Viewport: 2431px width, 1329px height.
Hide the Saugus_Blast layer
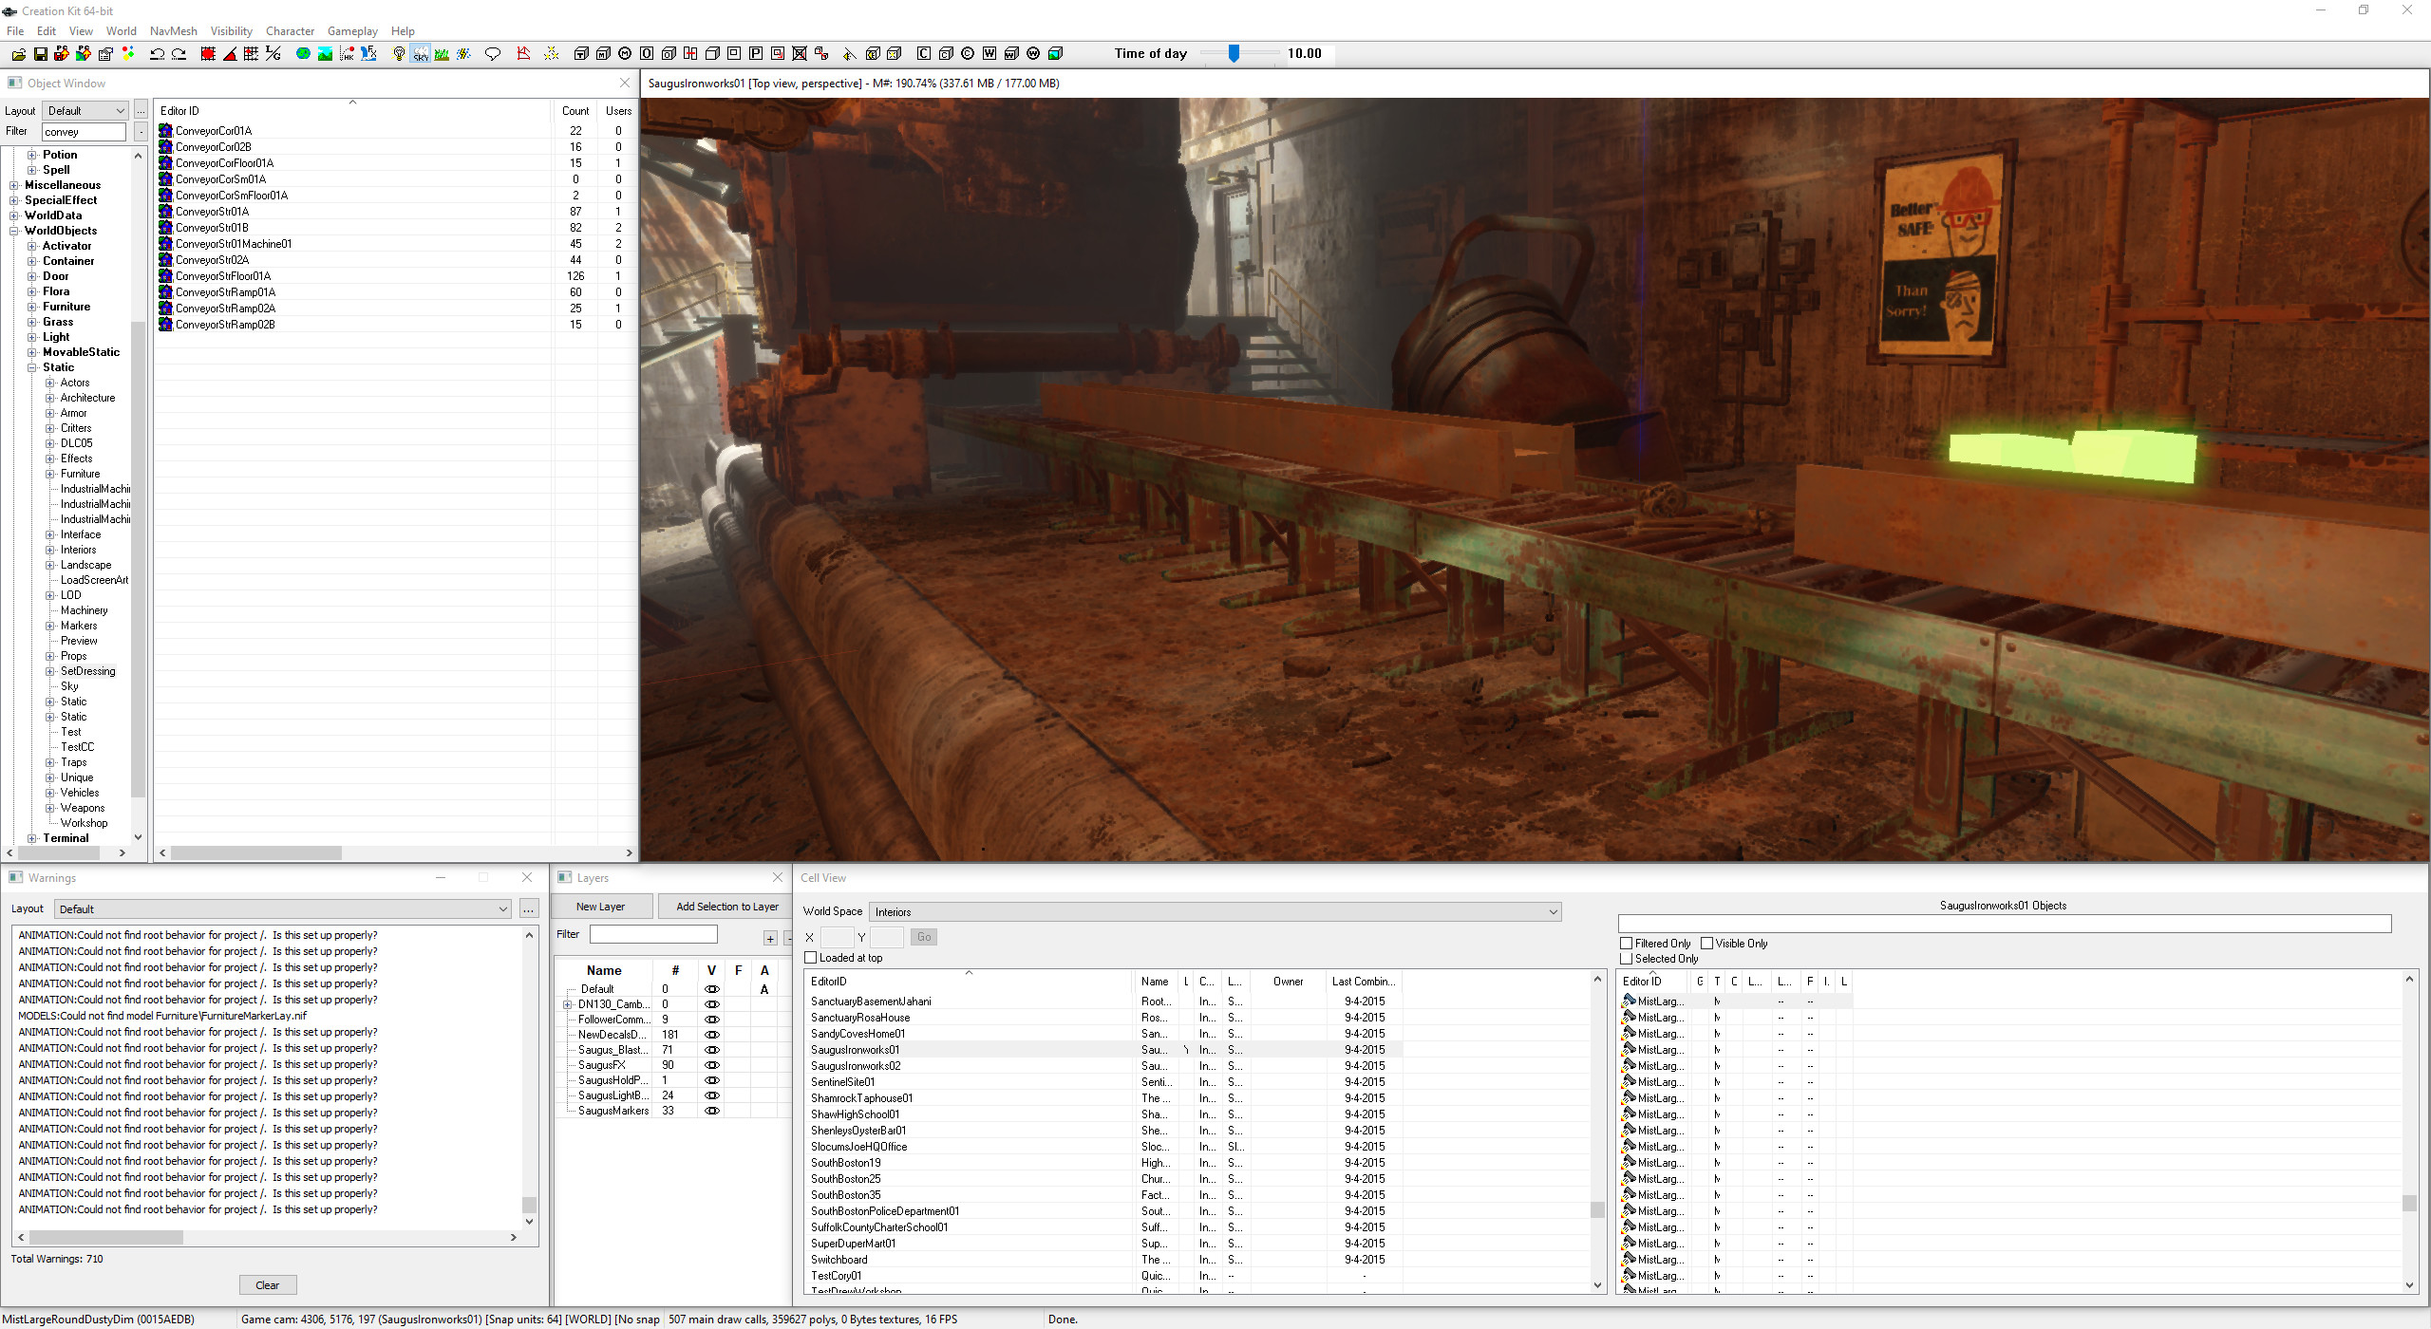tap(711, 1049)
